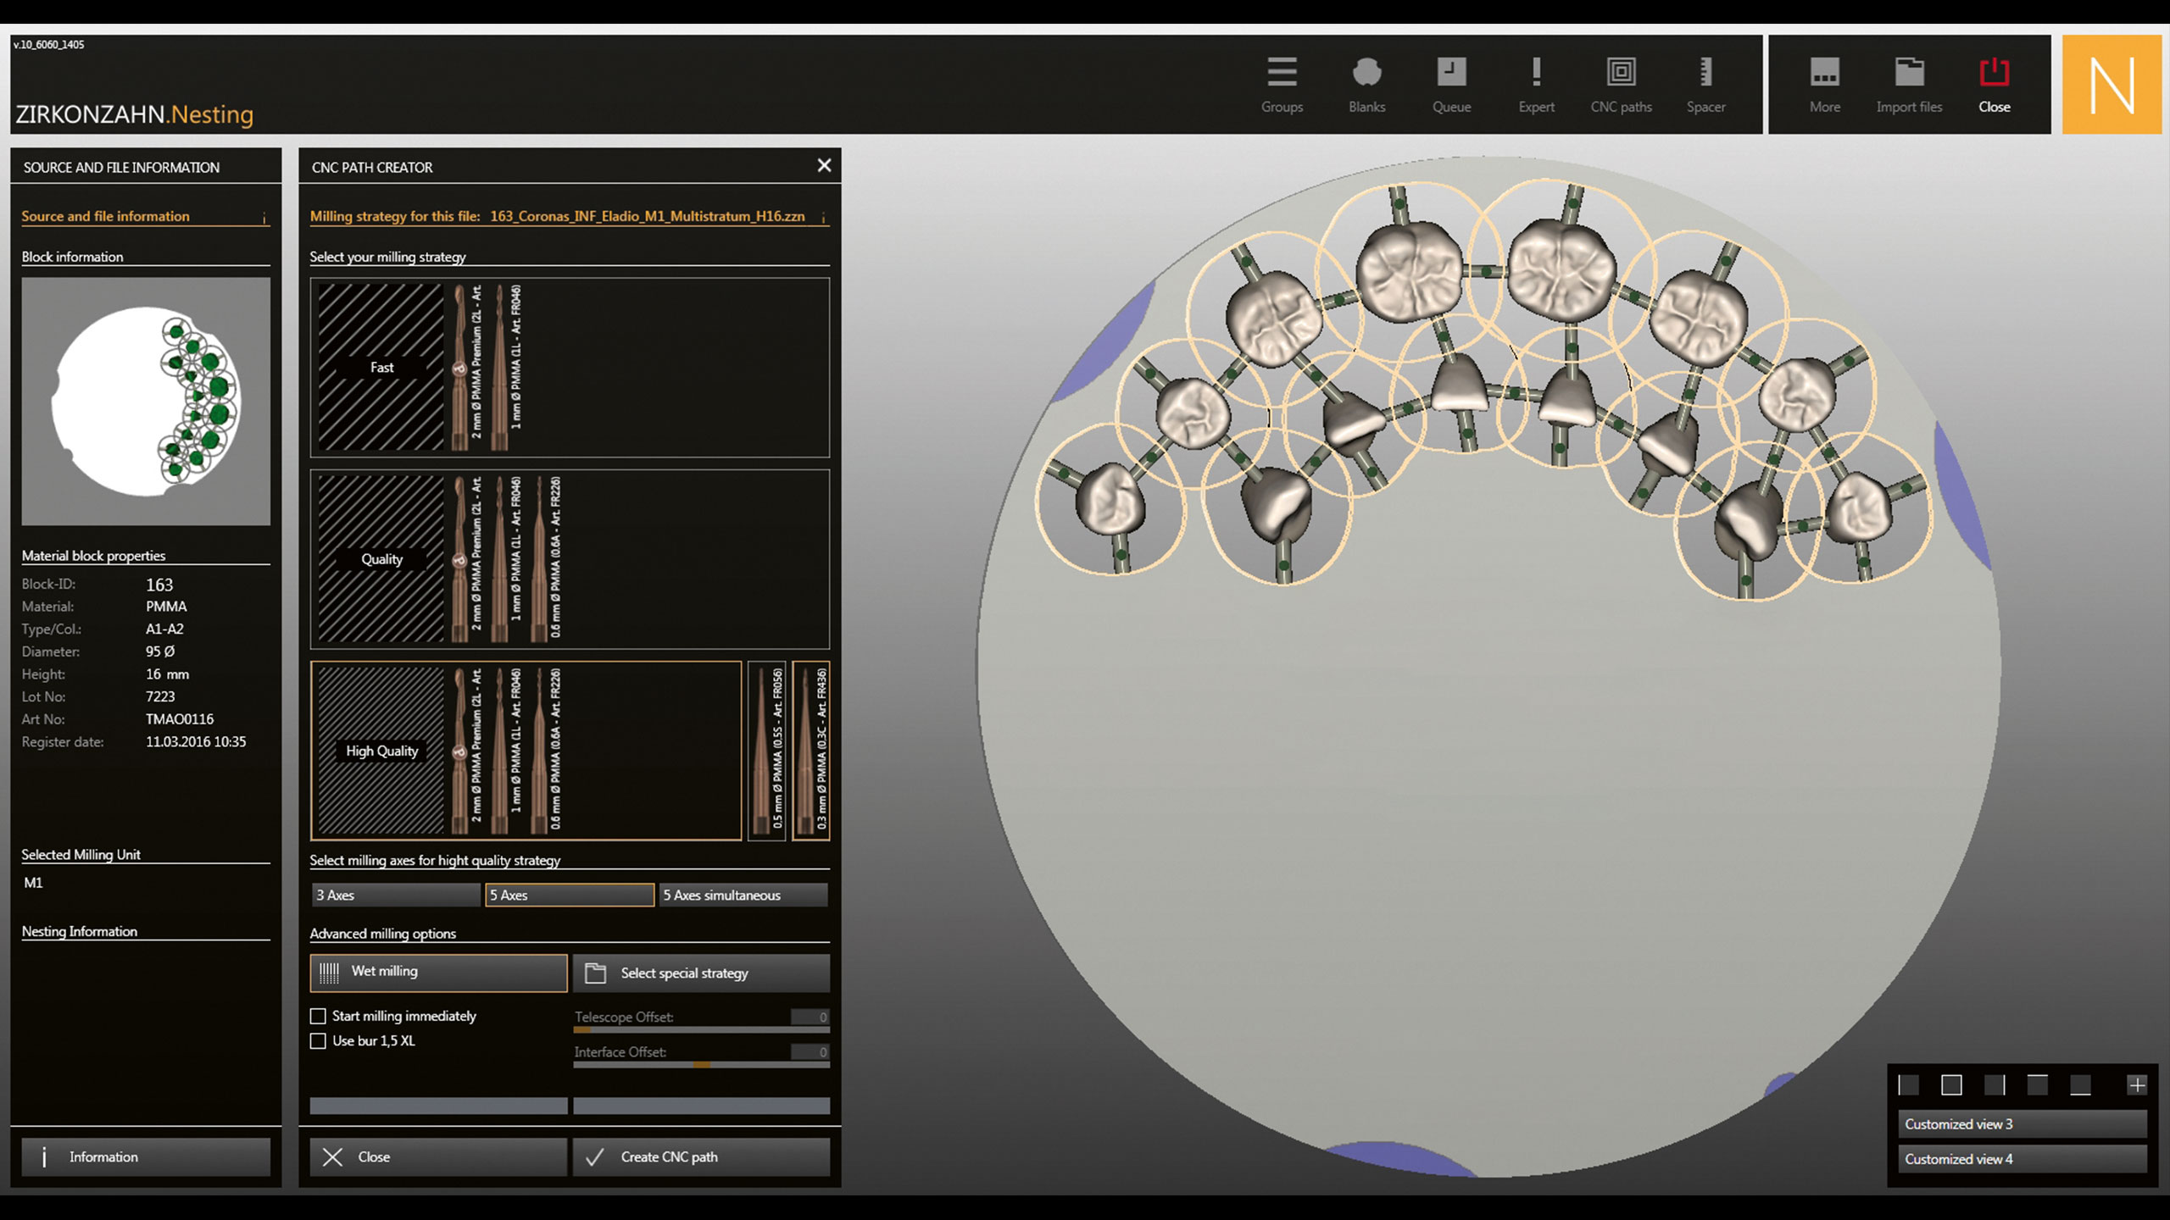Enable Start milling immediately checkbox

[318, 1016]
